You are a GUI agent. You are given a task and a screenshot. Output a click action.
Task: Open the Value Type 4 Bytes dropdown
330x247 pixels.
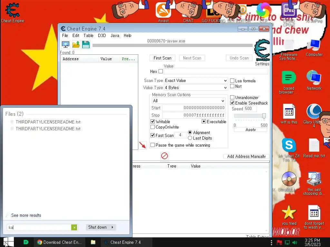tap(196, 87)
